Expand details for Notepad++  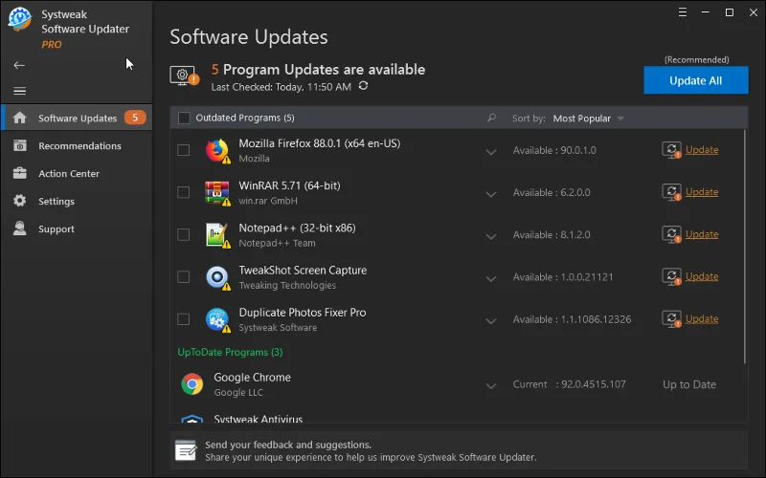coord(491,236)
